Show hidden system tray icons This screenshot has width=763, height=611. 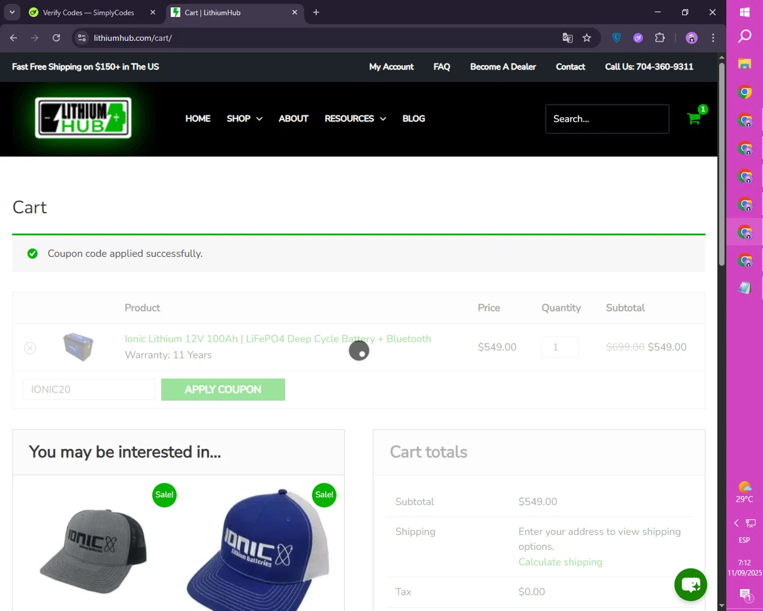pos(736,523)
